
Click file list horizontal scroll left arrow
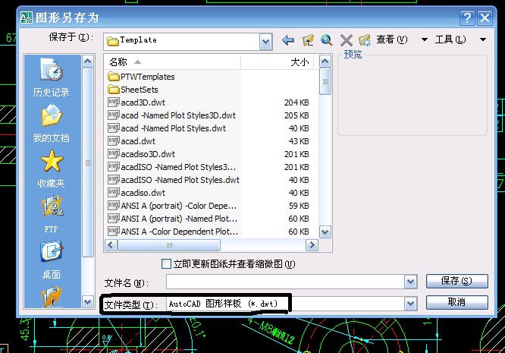coord(111,245)
